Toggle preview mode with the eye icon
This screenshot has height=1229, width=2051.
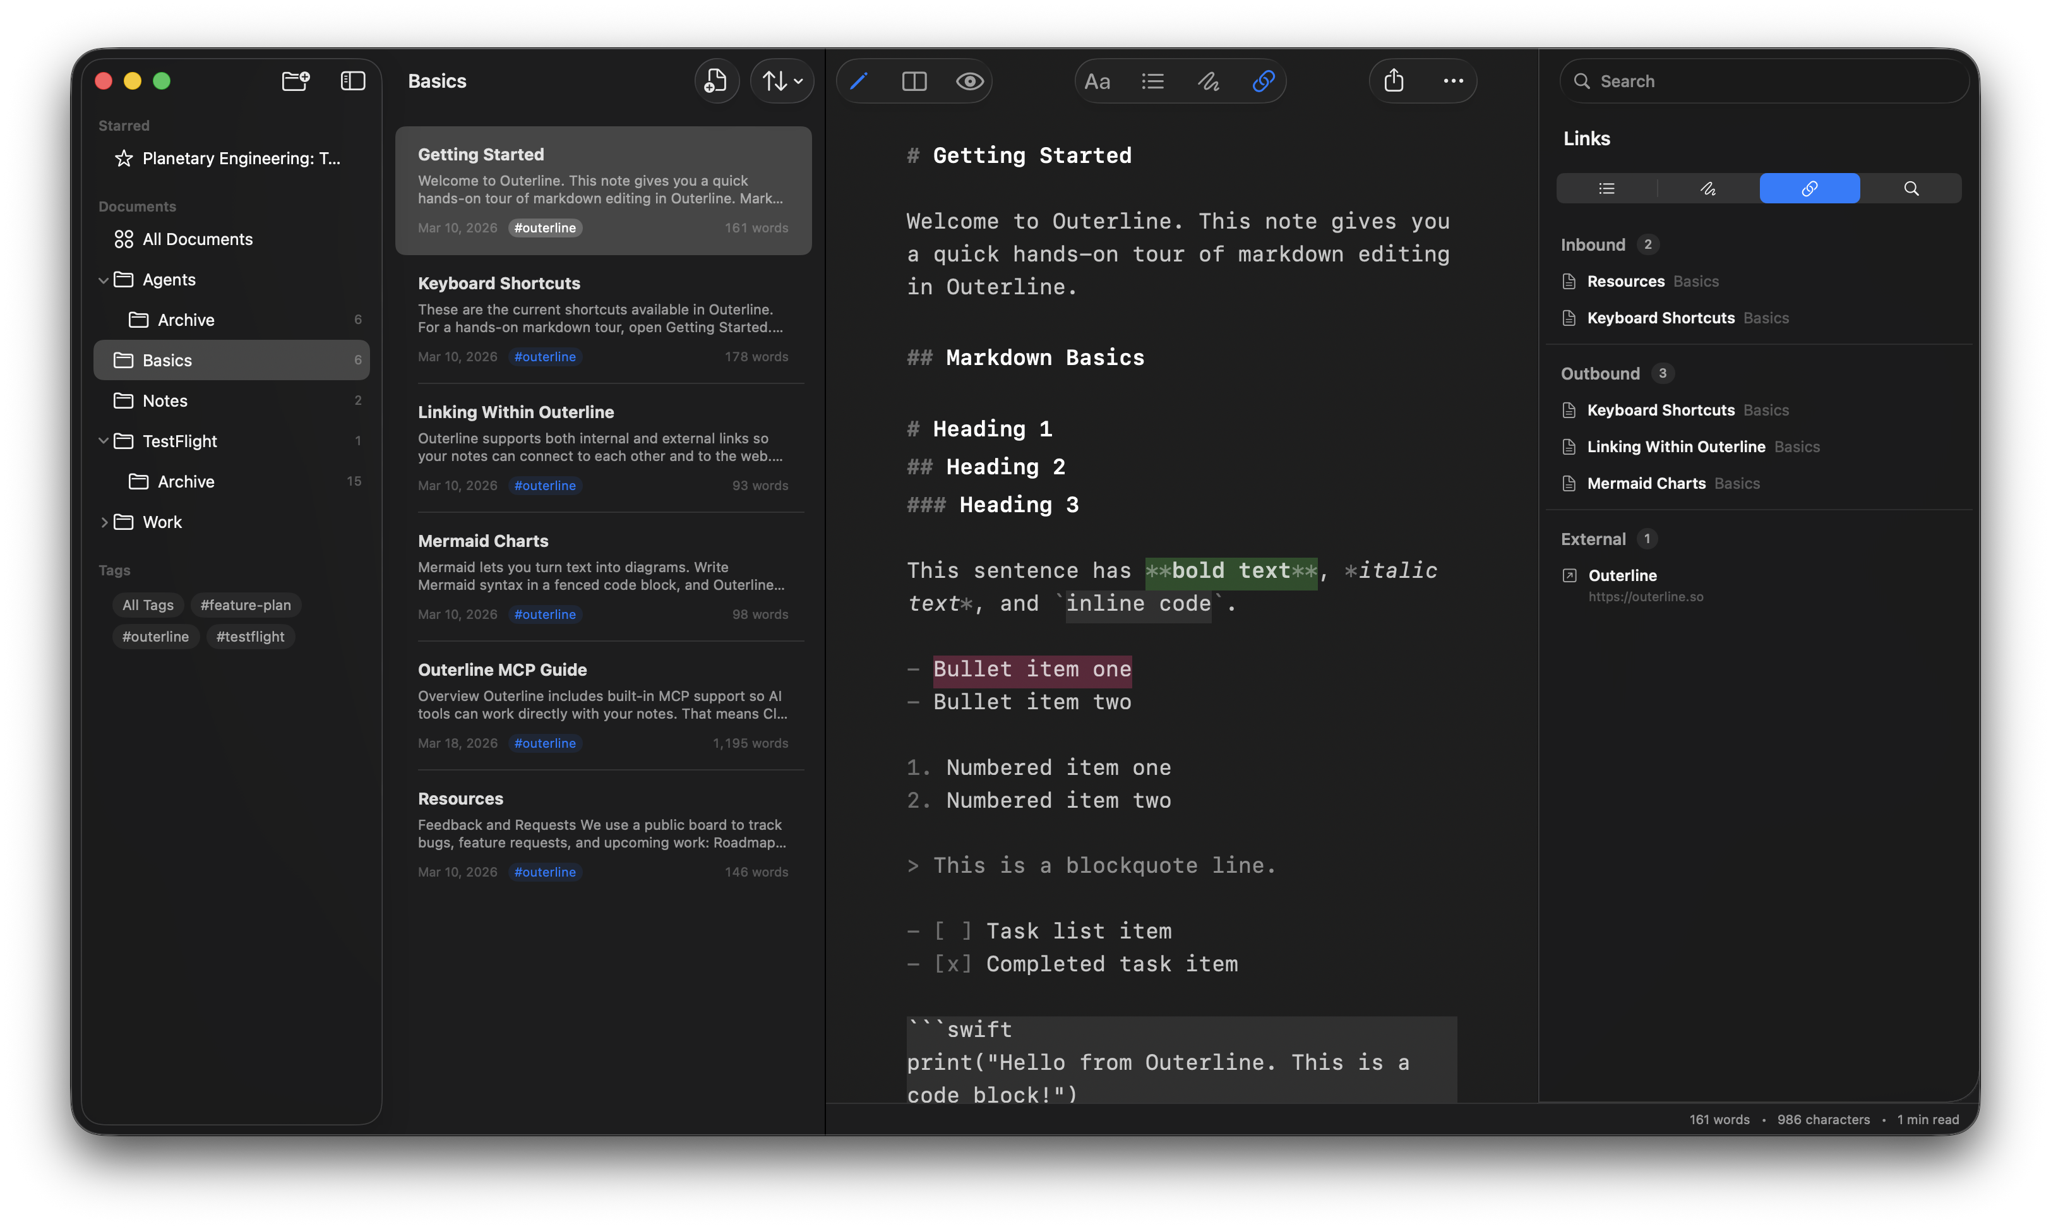969,80
